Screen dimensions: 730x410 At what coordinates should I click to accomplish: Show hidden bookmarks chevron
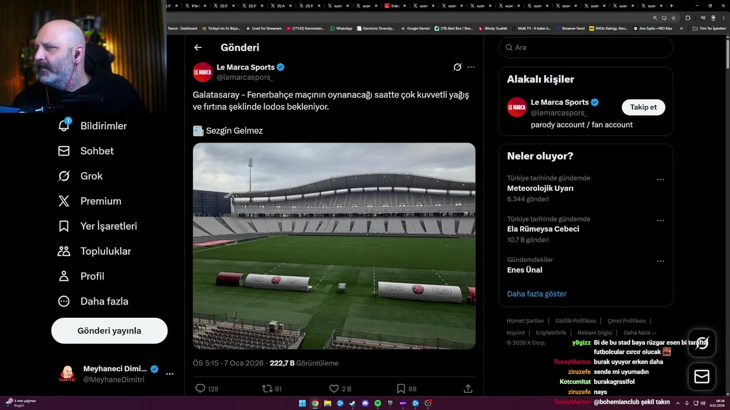(681, 28)
